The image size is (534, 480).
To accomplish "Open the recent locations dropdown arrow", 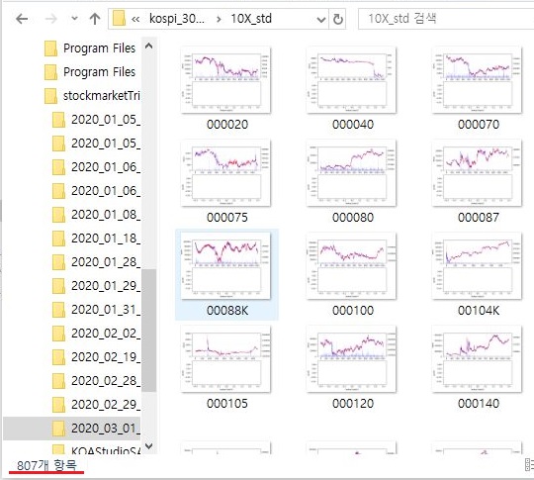I will click(x=74, y=19).
